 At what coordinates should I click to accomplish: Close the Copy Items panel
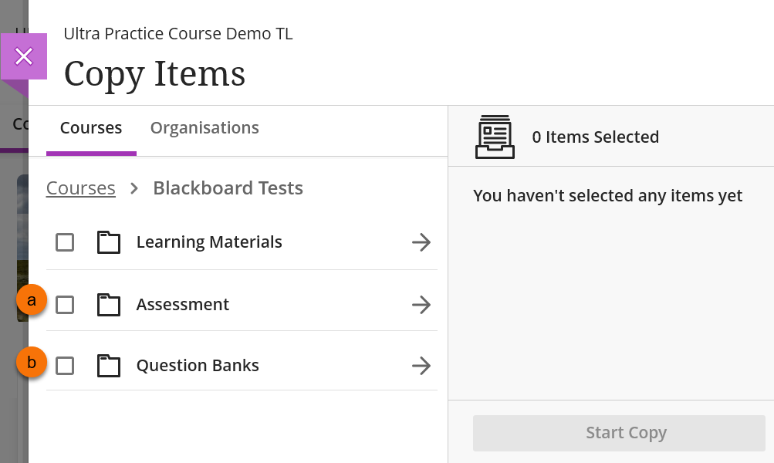24,56
